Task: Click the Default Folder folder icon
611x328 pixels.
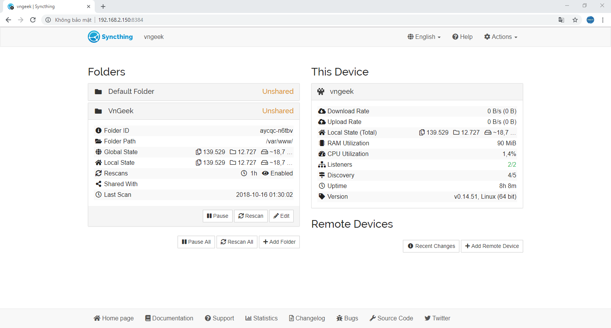Action: tap(98, 92)
